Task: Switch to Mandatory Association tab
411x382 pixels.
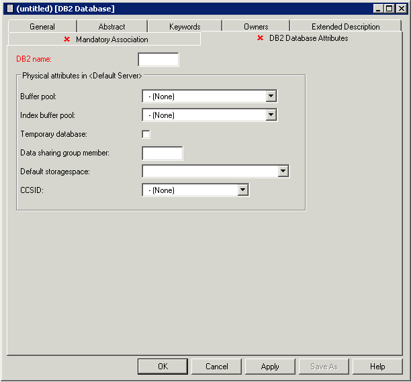Action: [111, 40]
